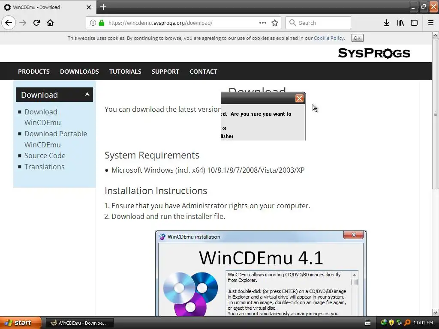Click the scrollbar up arrow
This screenshot has height=329, width=439.
pyautogui.click(x=435, y=35)
